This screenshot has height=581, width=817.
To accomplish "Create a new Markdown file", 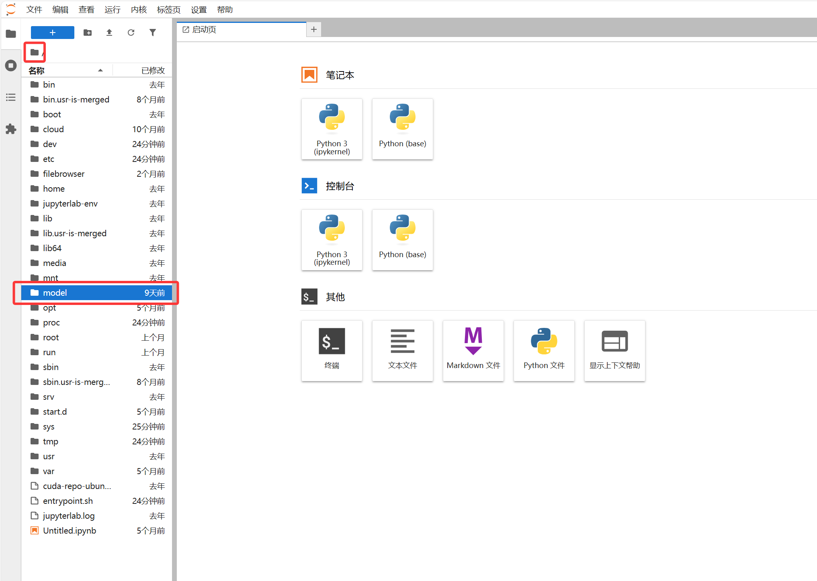I will (x=473, y=350).
